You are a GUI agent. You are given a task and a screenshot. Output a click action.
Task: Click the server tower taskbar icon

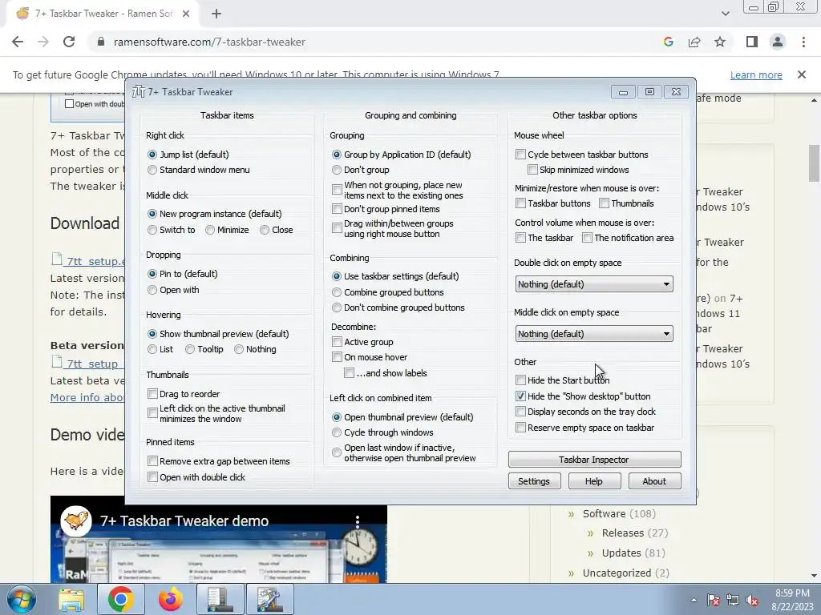[x=220, y=599]
